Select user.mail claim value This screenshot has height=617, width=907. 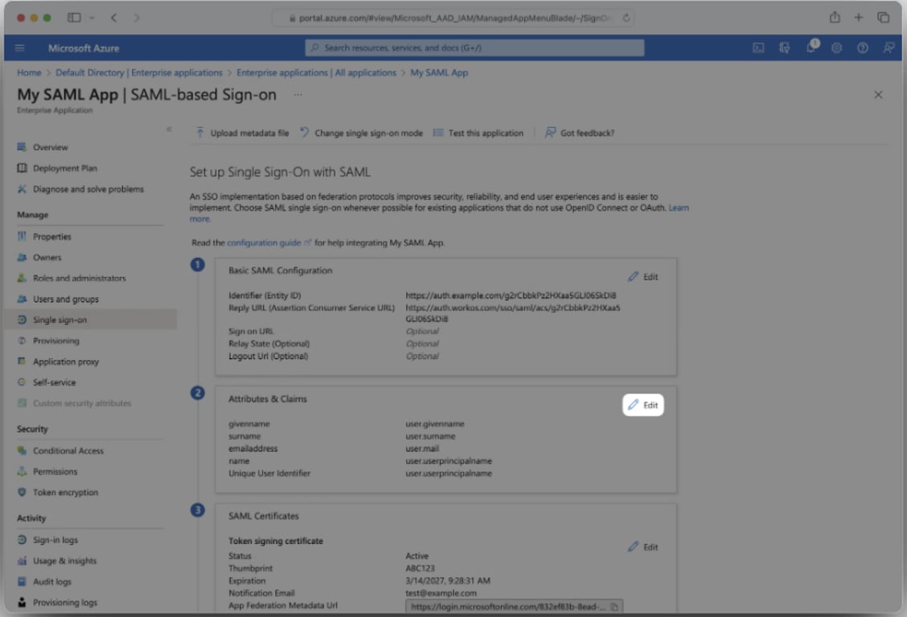(422, 448)
